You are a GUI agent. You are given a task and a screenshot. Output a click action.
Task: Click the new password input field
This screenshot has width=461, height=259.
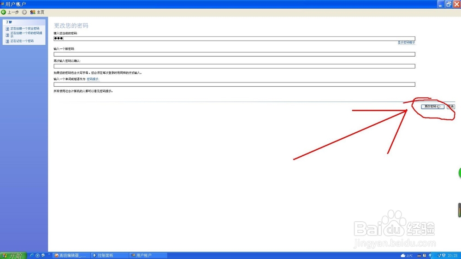click(234, 54)
